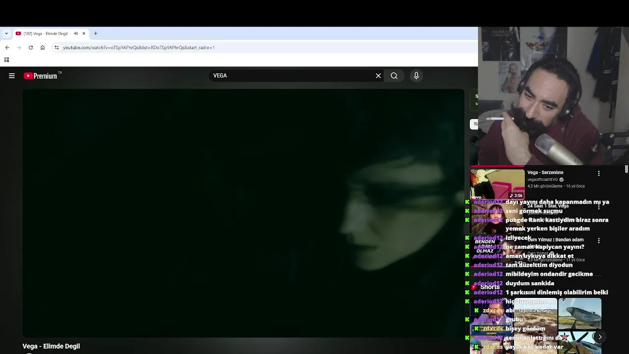The image size is (629, 354).
Task: View site information icon in address bar
Action: click(x=57, y=48)
